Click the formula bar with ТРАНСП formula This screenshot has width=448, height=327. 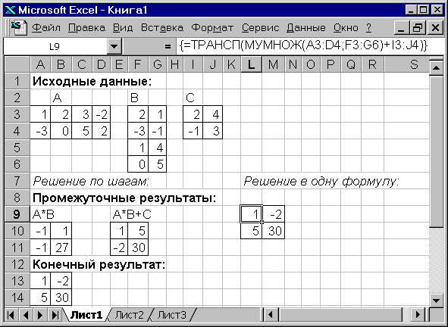click(311, 45)
